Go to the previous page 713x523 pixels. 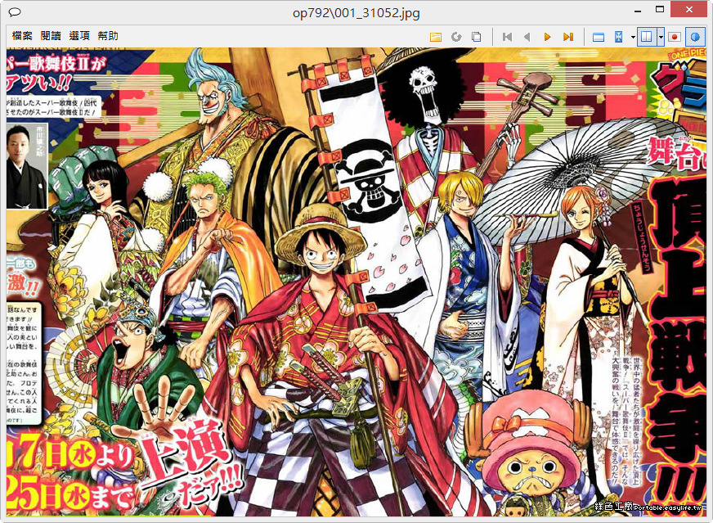(x=527, y=37)
